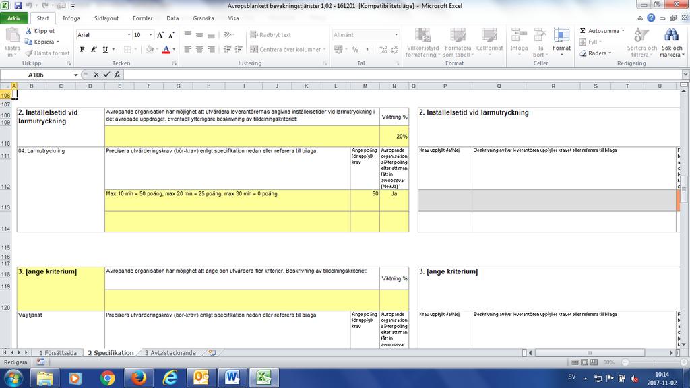The height and width of the screenshot is (388, 690).
Task: Toggle underline (U) formatting
Action: [x=104, y=49]
